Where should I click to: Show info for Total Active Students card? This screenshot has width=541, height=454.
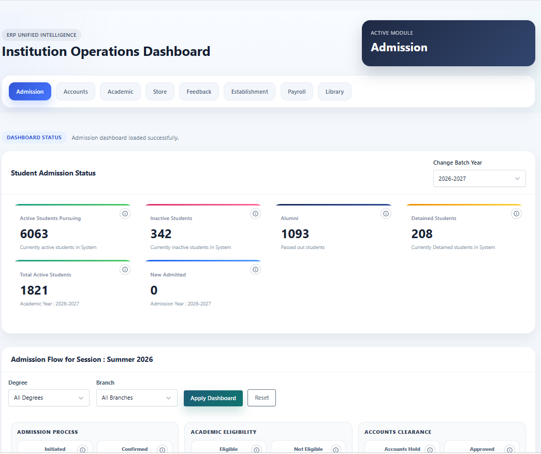click(125, 269)
